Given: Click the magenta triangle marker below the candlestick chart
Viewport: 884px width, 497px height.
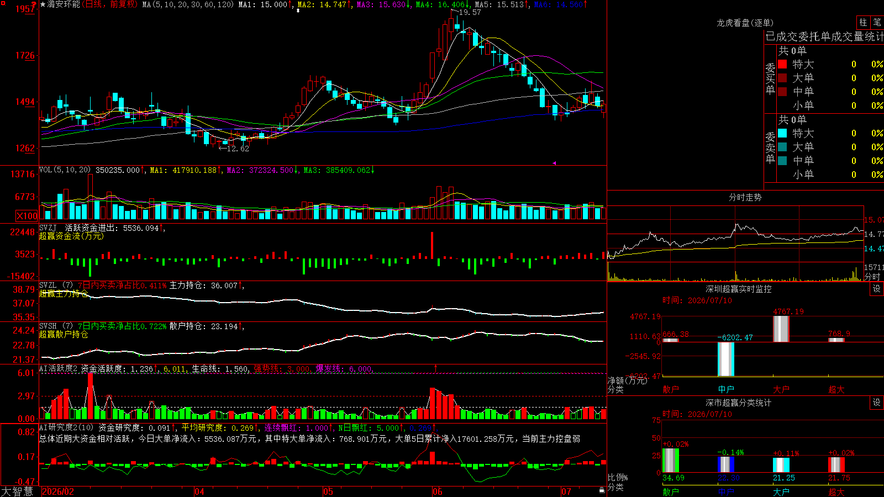Looking at the screenshot, I should coord(554,163).
